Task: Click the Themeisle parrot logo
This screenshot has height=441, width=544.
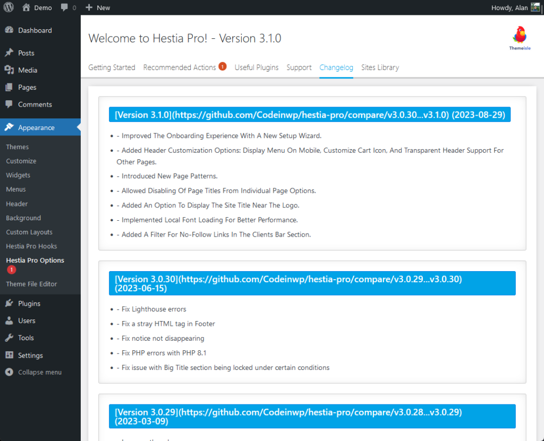Action: (x=520, y=38)
